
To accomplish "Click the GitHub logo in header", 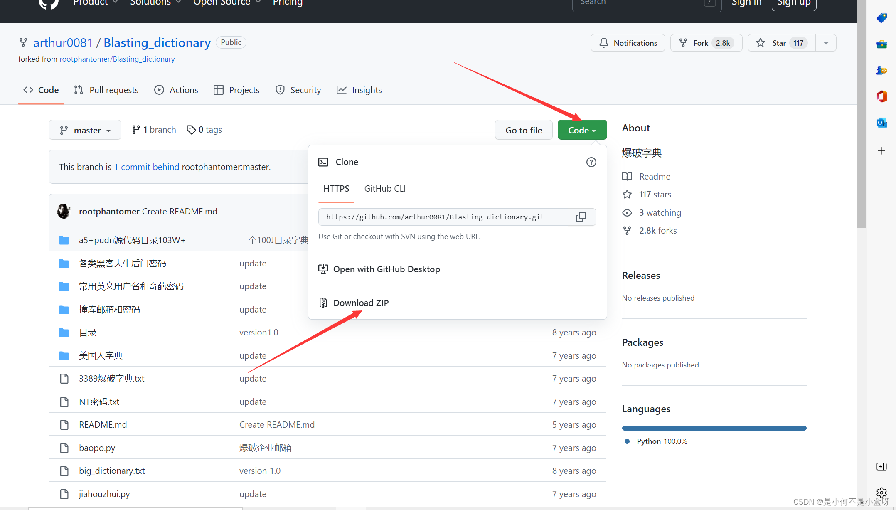I will click(x=48, y=3).
